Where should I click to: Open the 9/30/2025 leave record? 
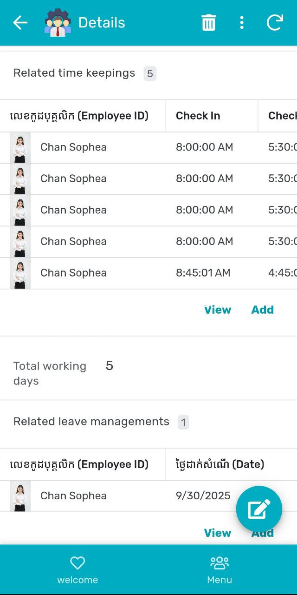tap(203, 496)
